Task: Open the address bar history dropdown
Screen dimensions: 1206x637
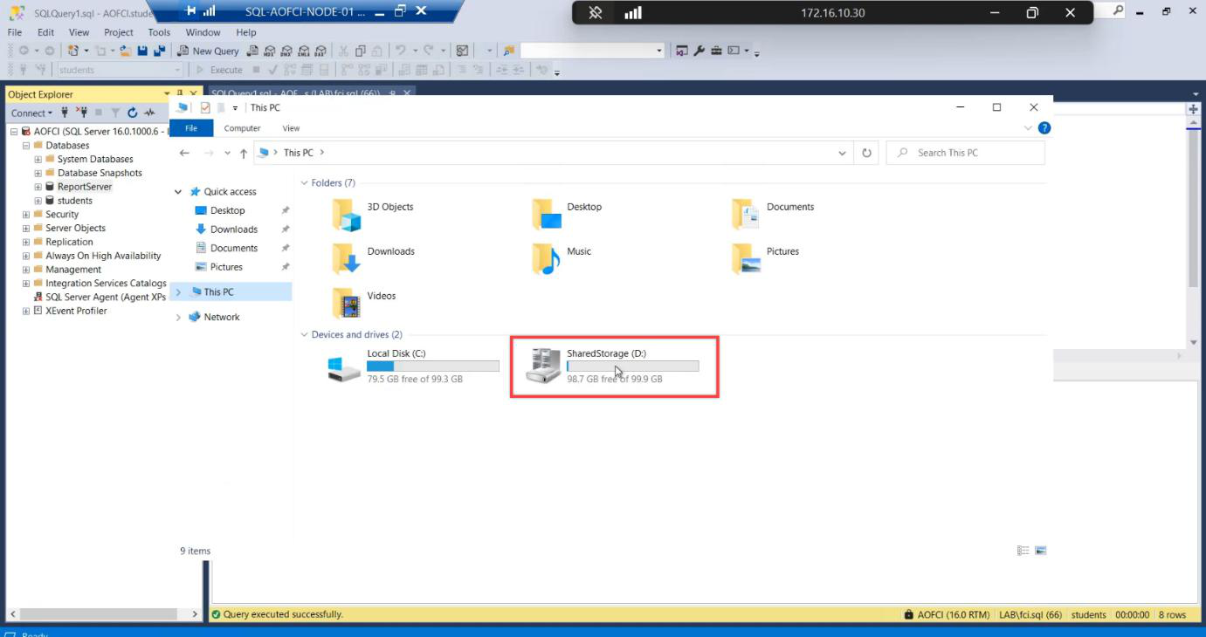Action: click(x=842, y=153)
